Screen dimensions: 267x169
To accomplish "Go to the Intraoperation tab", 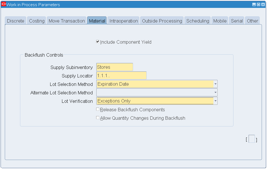I will pos(123,21).
